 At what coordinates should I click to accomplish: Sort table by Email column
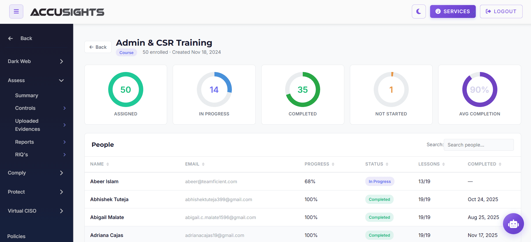(195, 164)
